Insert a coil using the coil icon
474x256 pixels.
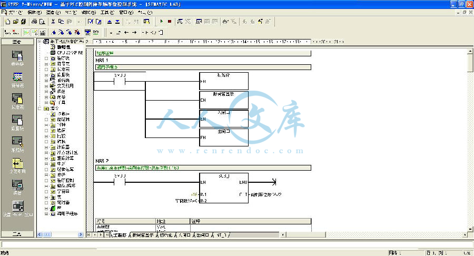click(x=153, y=32)
